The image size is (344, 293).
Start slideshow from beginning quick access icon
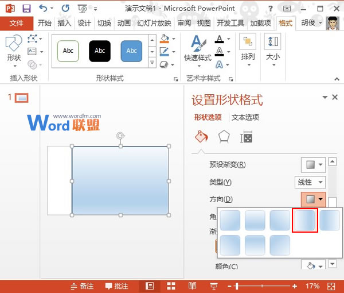tap(82, 9)
